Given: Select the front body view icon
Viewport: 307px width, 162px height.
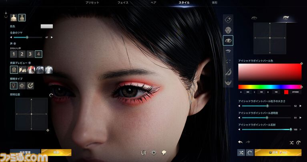Looking at the screenshot, I should pyautogui.click(x=14, y=18).
